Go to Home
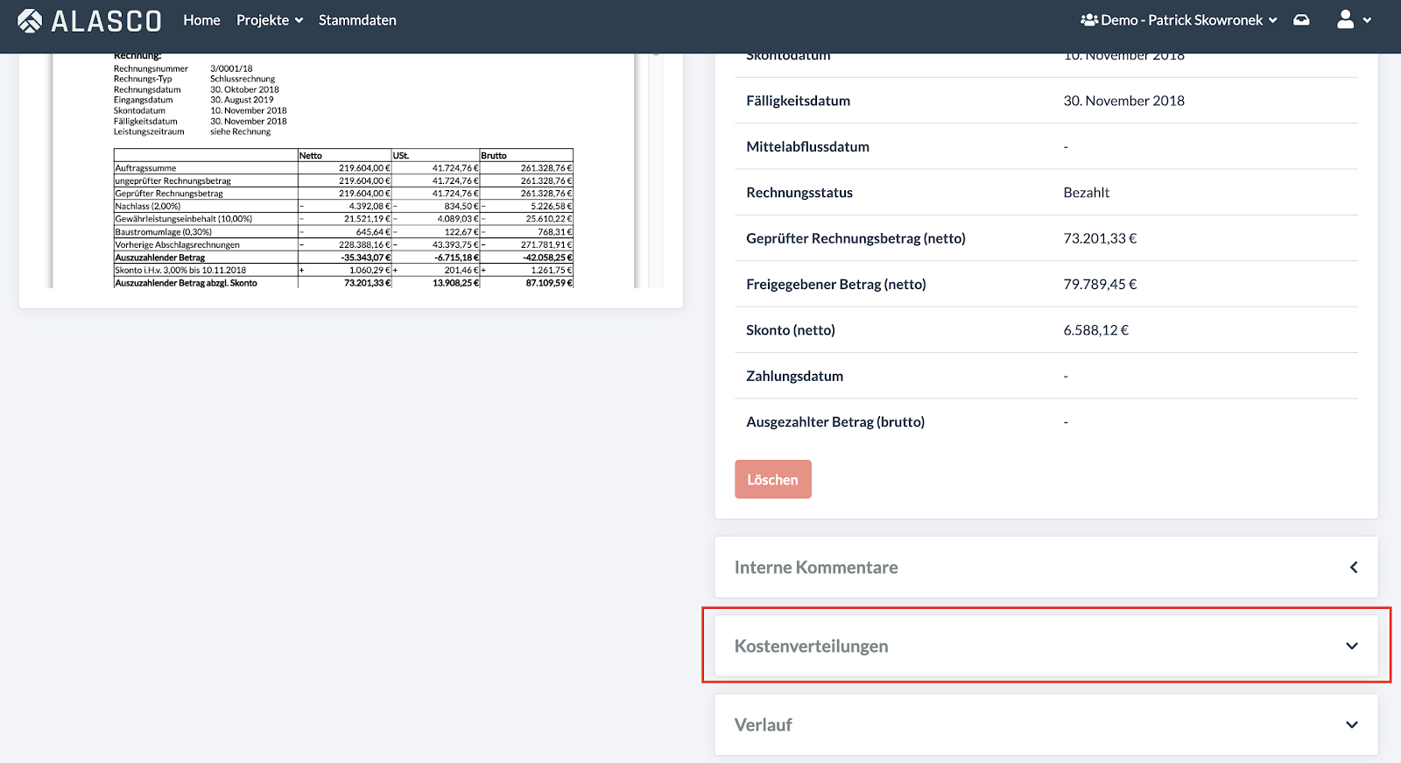Screen dimensions: 1401x763 pyautogui.click(x=201, y=20)
